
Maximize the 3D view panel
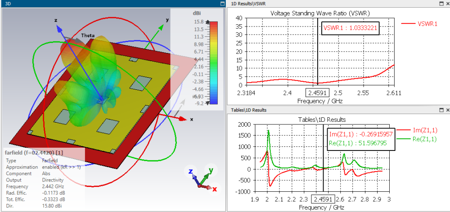pyautogui.click(x=222, y=4)
